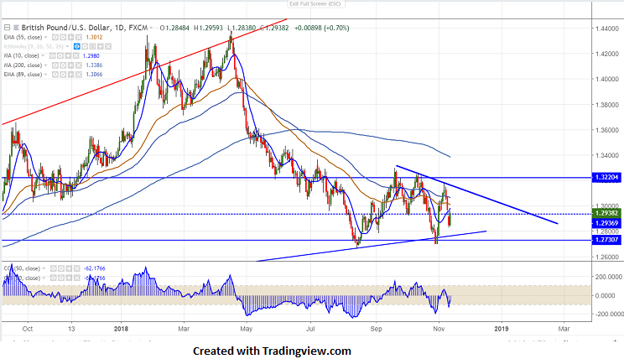Open Ichimoku indicator settings gear
This screenshot has height=364, width=624.
85,46
